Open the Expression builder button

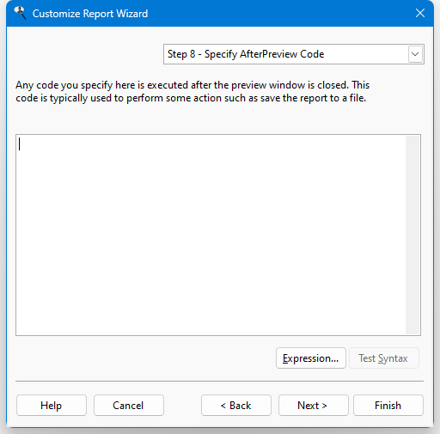(x=311, y=358)
